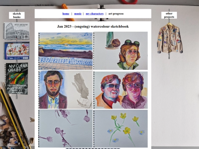The image size is (199, 149).
Task: View the sunset seascape watercolour
Action: pos(66,51)
